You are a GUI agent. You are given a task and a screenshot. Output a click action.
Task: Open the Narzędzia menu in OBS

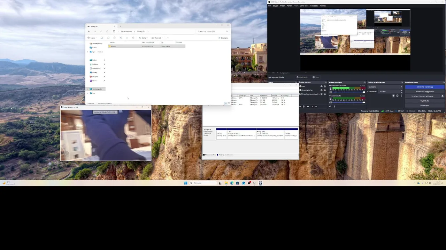tap(314, 6)
